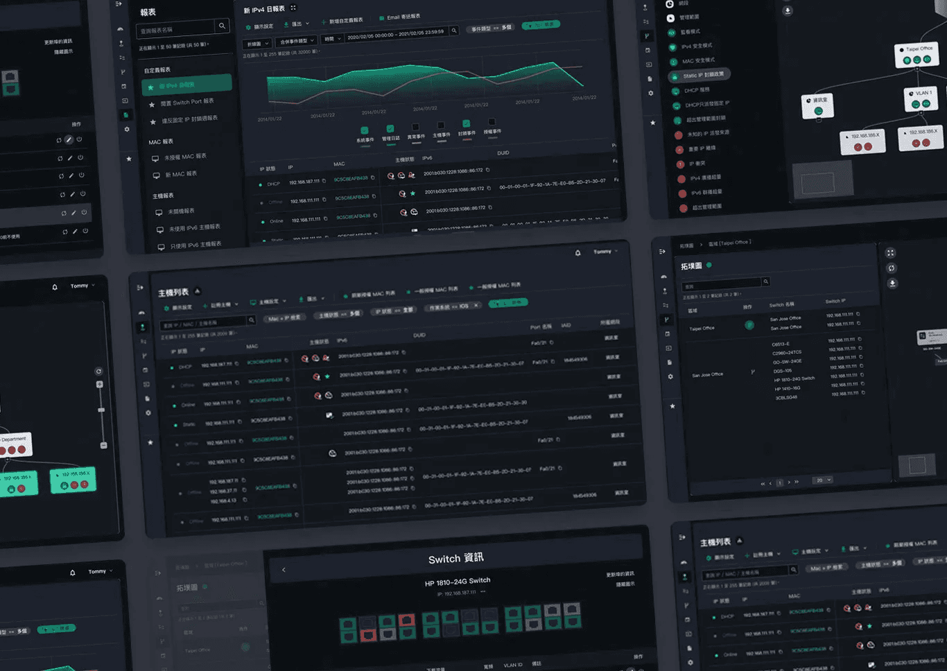Click VLAN 1 node in topology graph
947x671 pixels.
pyautogui.click(x=921, y=98)
